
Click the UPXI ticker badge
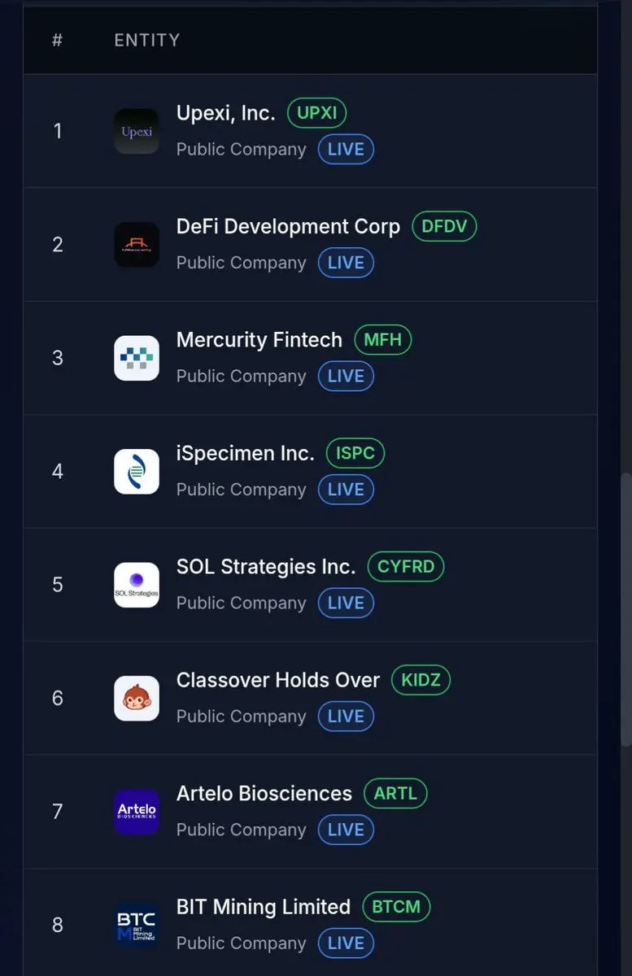(x=317, y=113)
